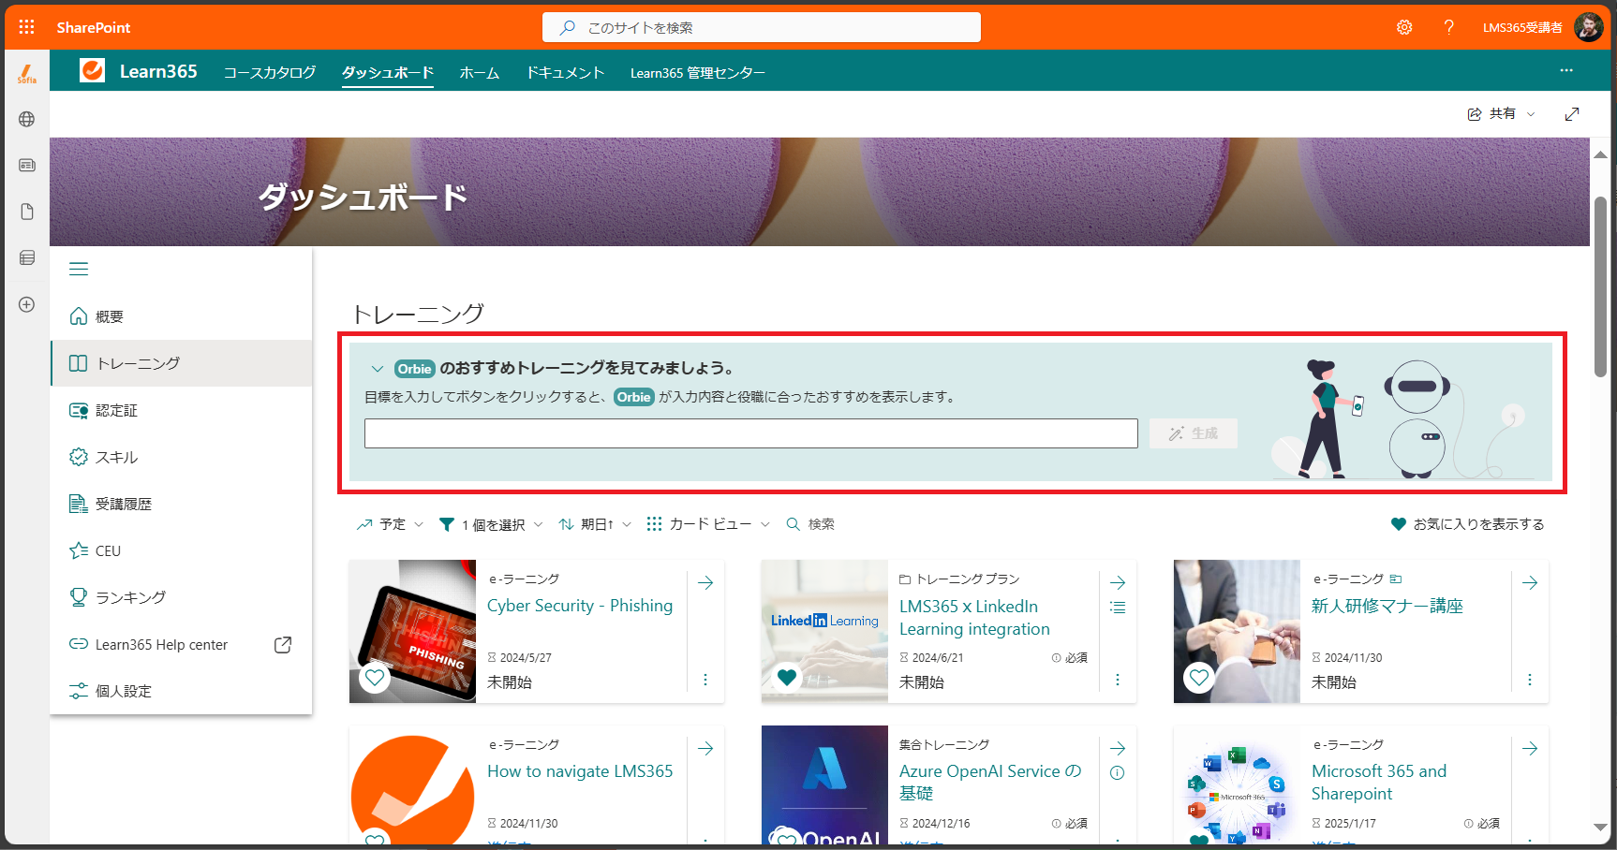Open info icon on Azure OpenAI card

(1118, 773)
